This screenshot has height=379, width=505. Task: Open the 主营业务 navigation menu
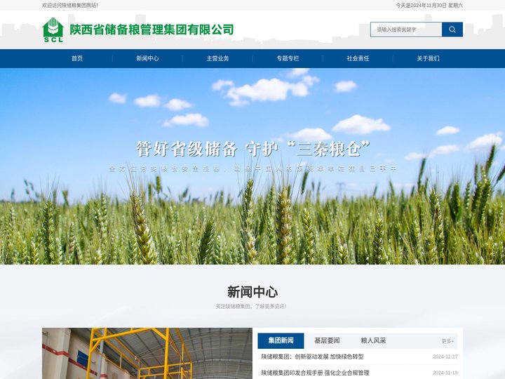pyautogui.click(x=217, y=58)
